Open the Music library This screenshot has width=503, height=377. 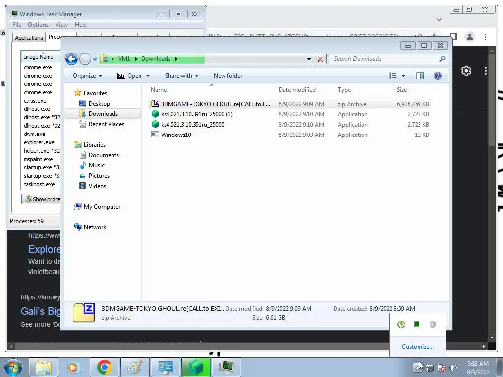[x=97, y=165]
